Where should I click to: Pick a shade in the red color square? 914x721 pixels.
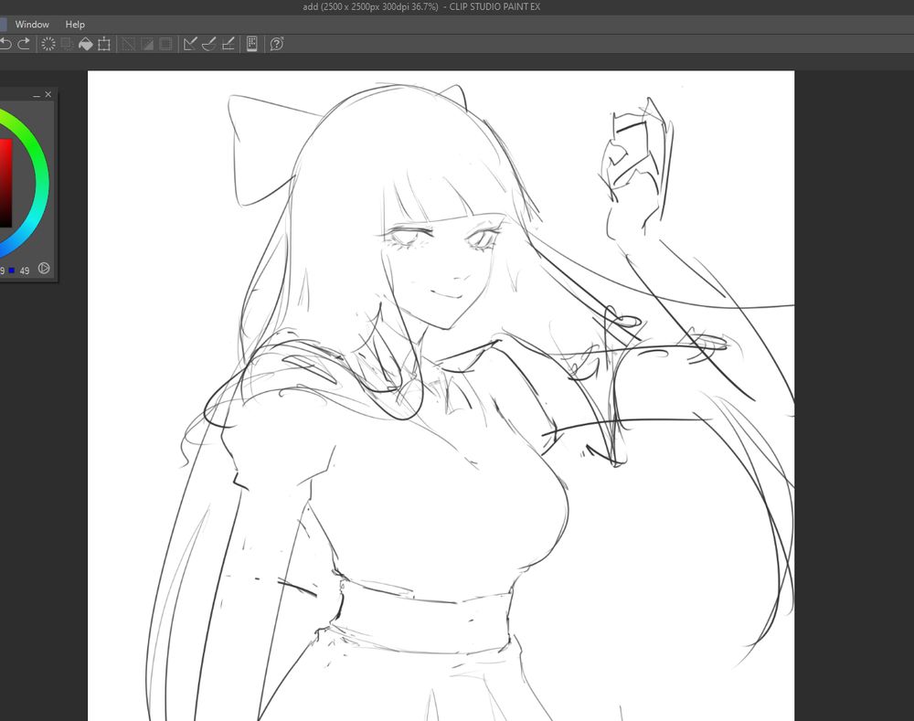point(5,183)
